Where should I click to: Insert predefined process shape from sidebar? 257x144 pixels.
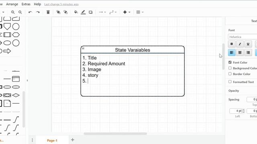[7, 35]
